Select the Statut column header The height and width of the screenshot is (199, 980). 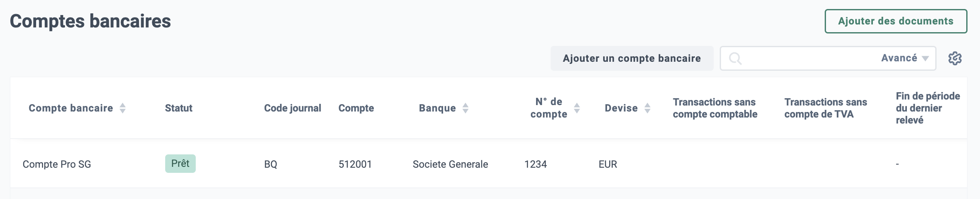pos(179,108)
